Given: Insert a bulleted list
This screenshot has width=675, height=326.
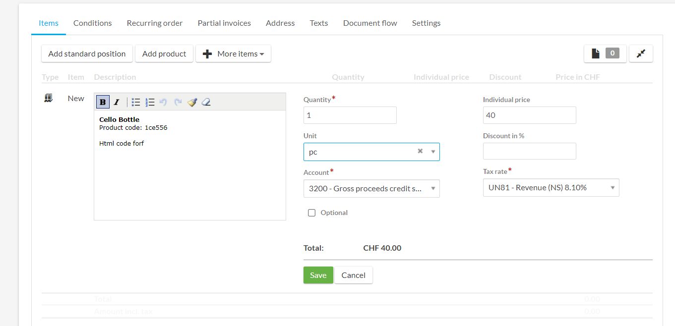Looking at the screenshot, I should point(136,102).
